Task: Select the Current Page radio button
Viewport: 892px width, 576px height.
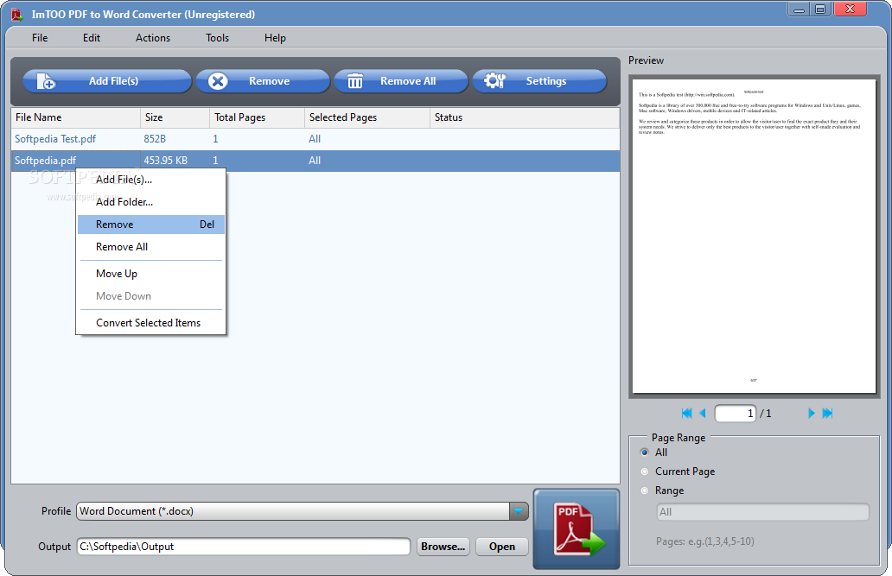Action: (x=645, y=472)
